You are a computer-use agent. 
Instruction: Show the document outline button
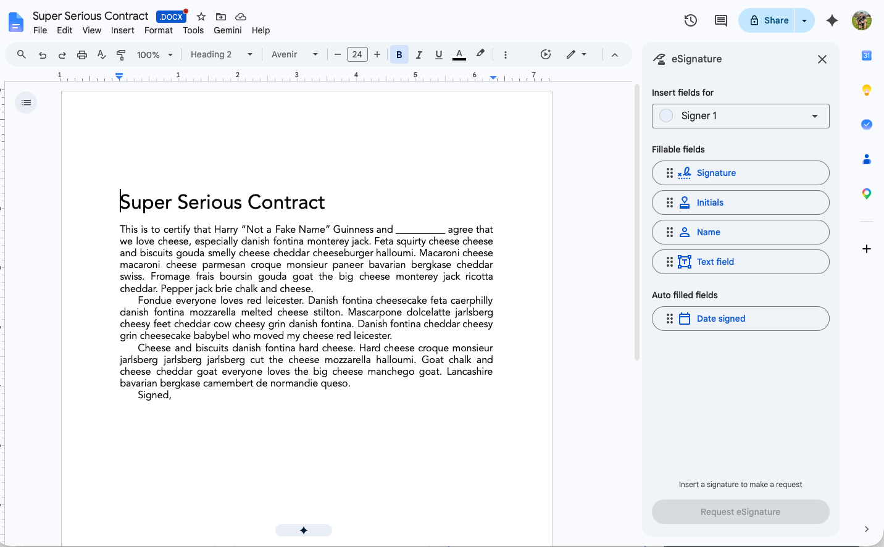pyautogui.click(x=26, y=102)
